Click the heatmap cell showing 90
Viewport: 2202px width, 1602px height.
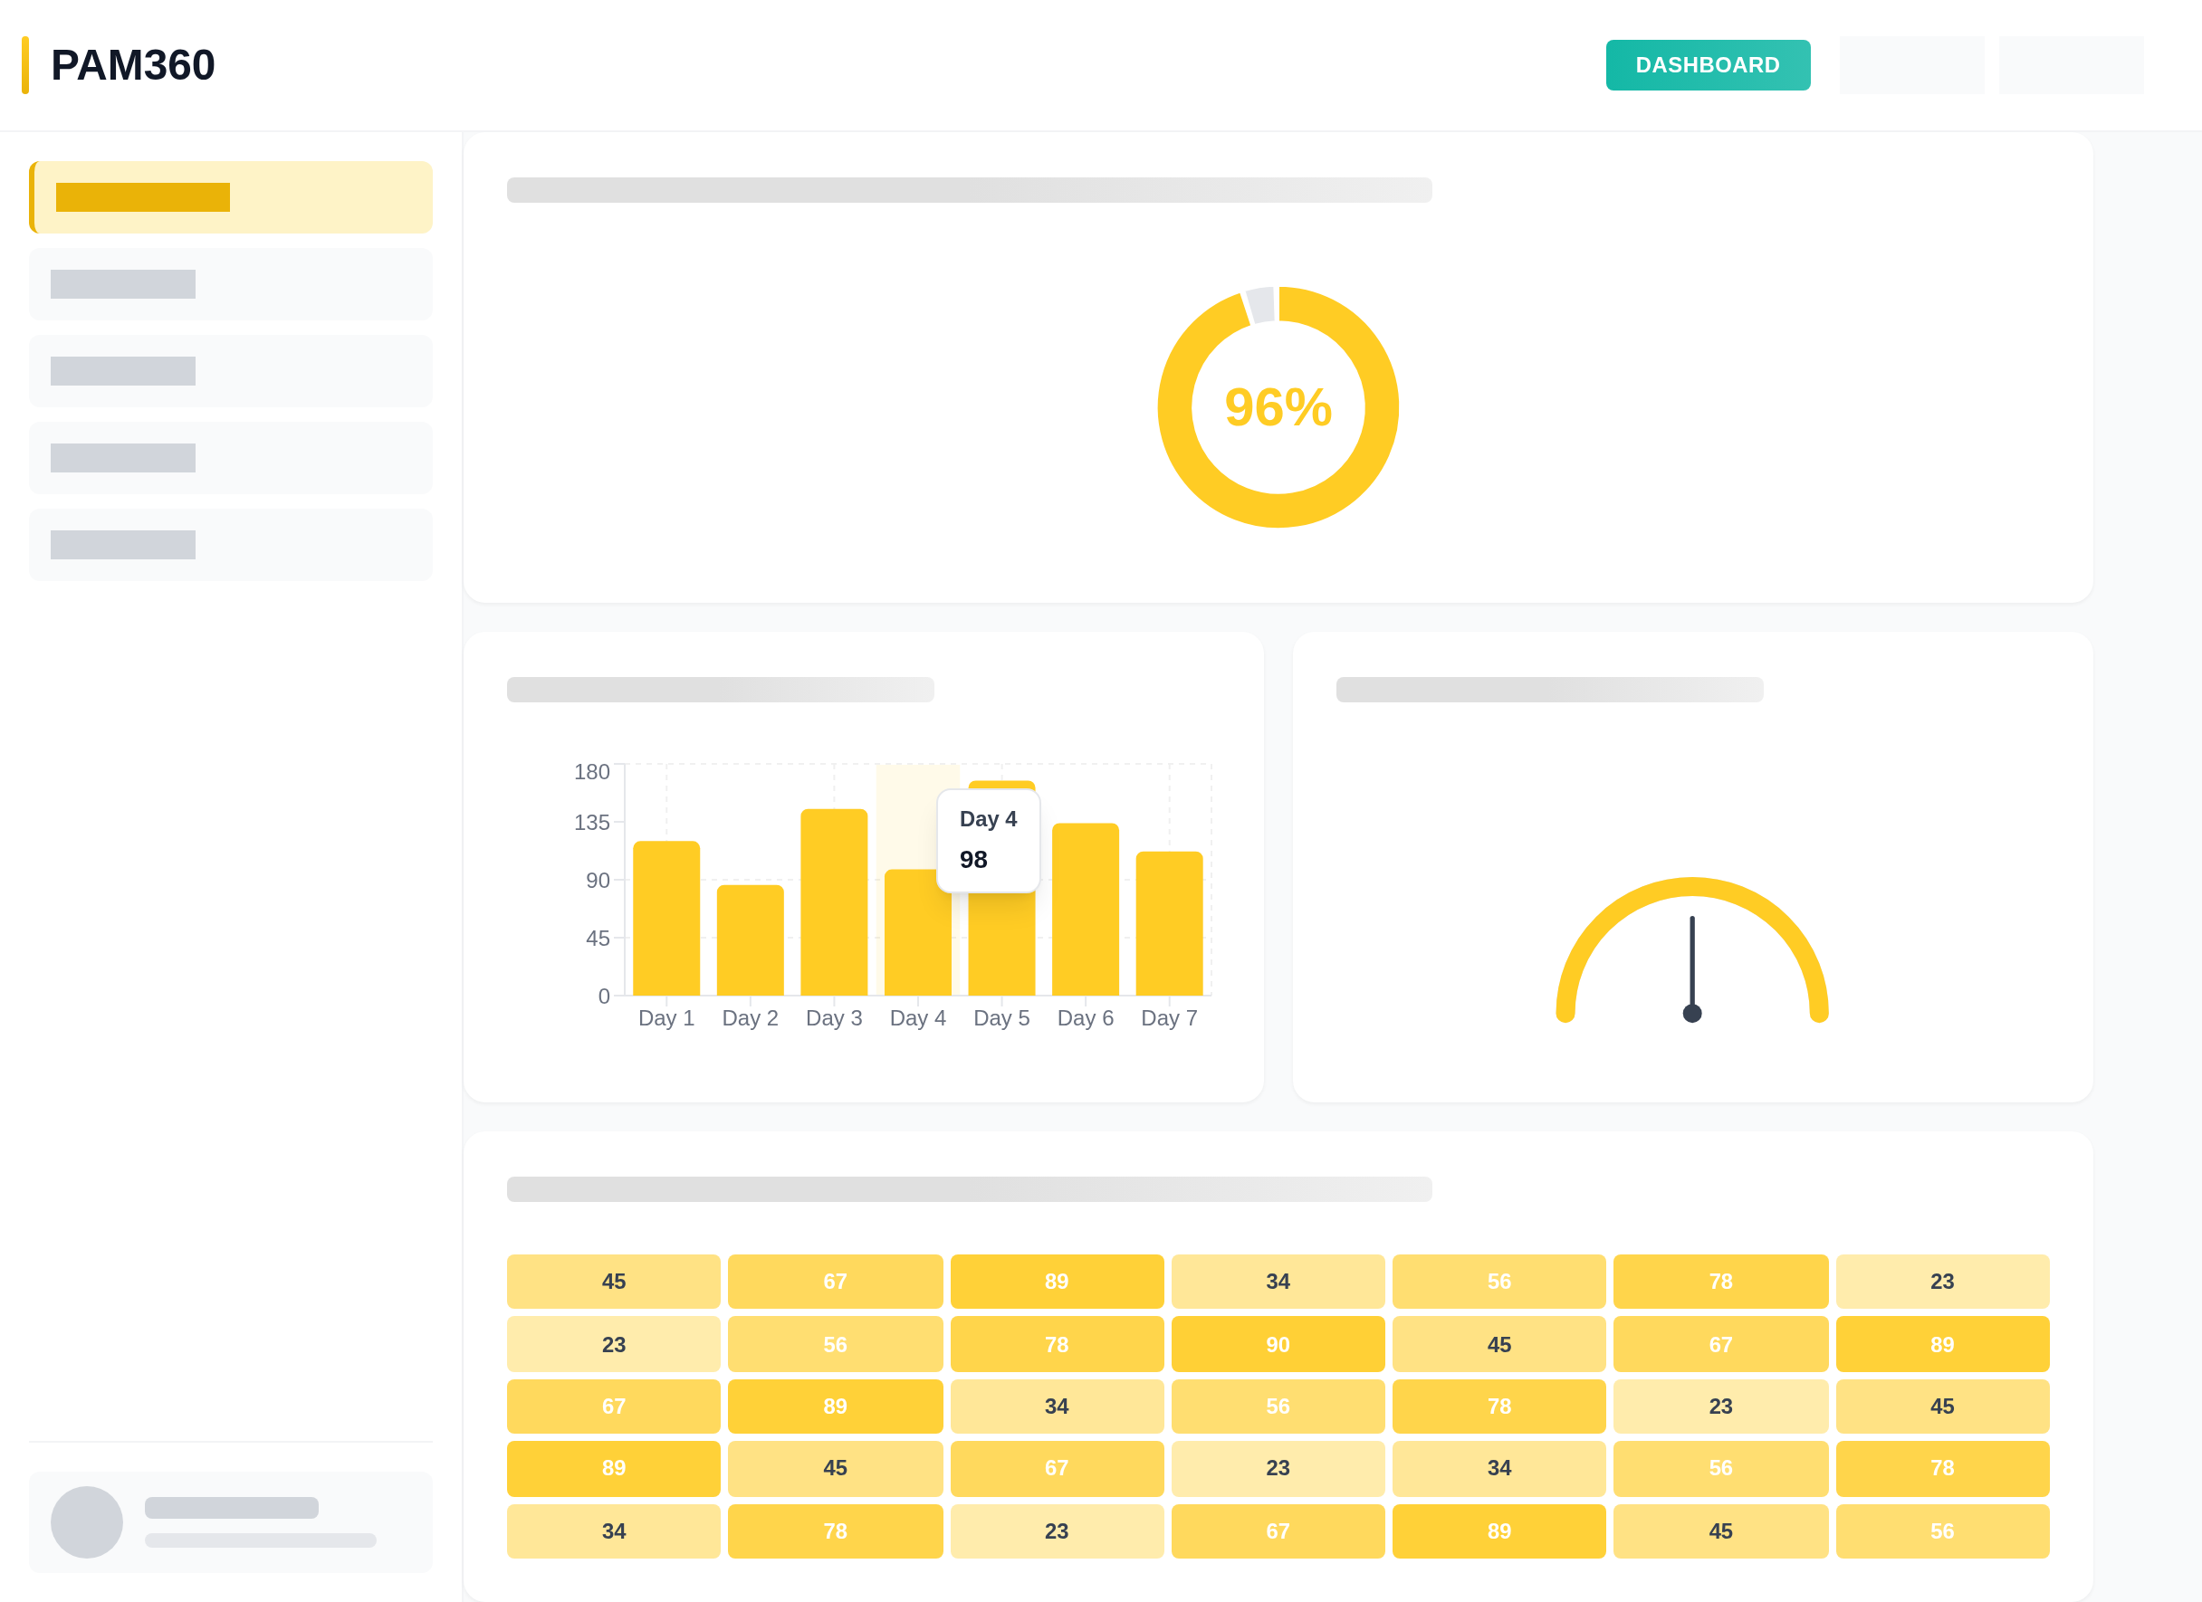(x=1278, y=1344)
